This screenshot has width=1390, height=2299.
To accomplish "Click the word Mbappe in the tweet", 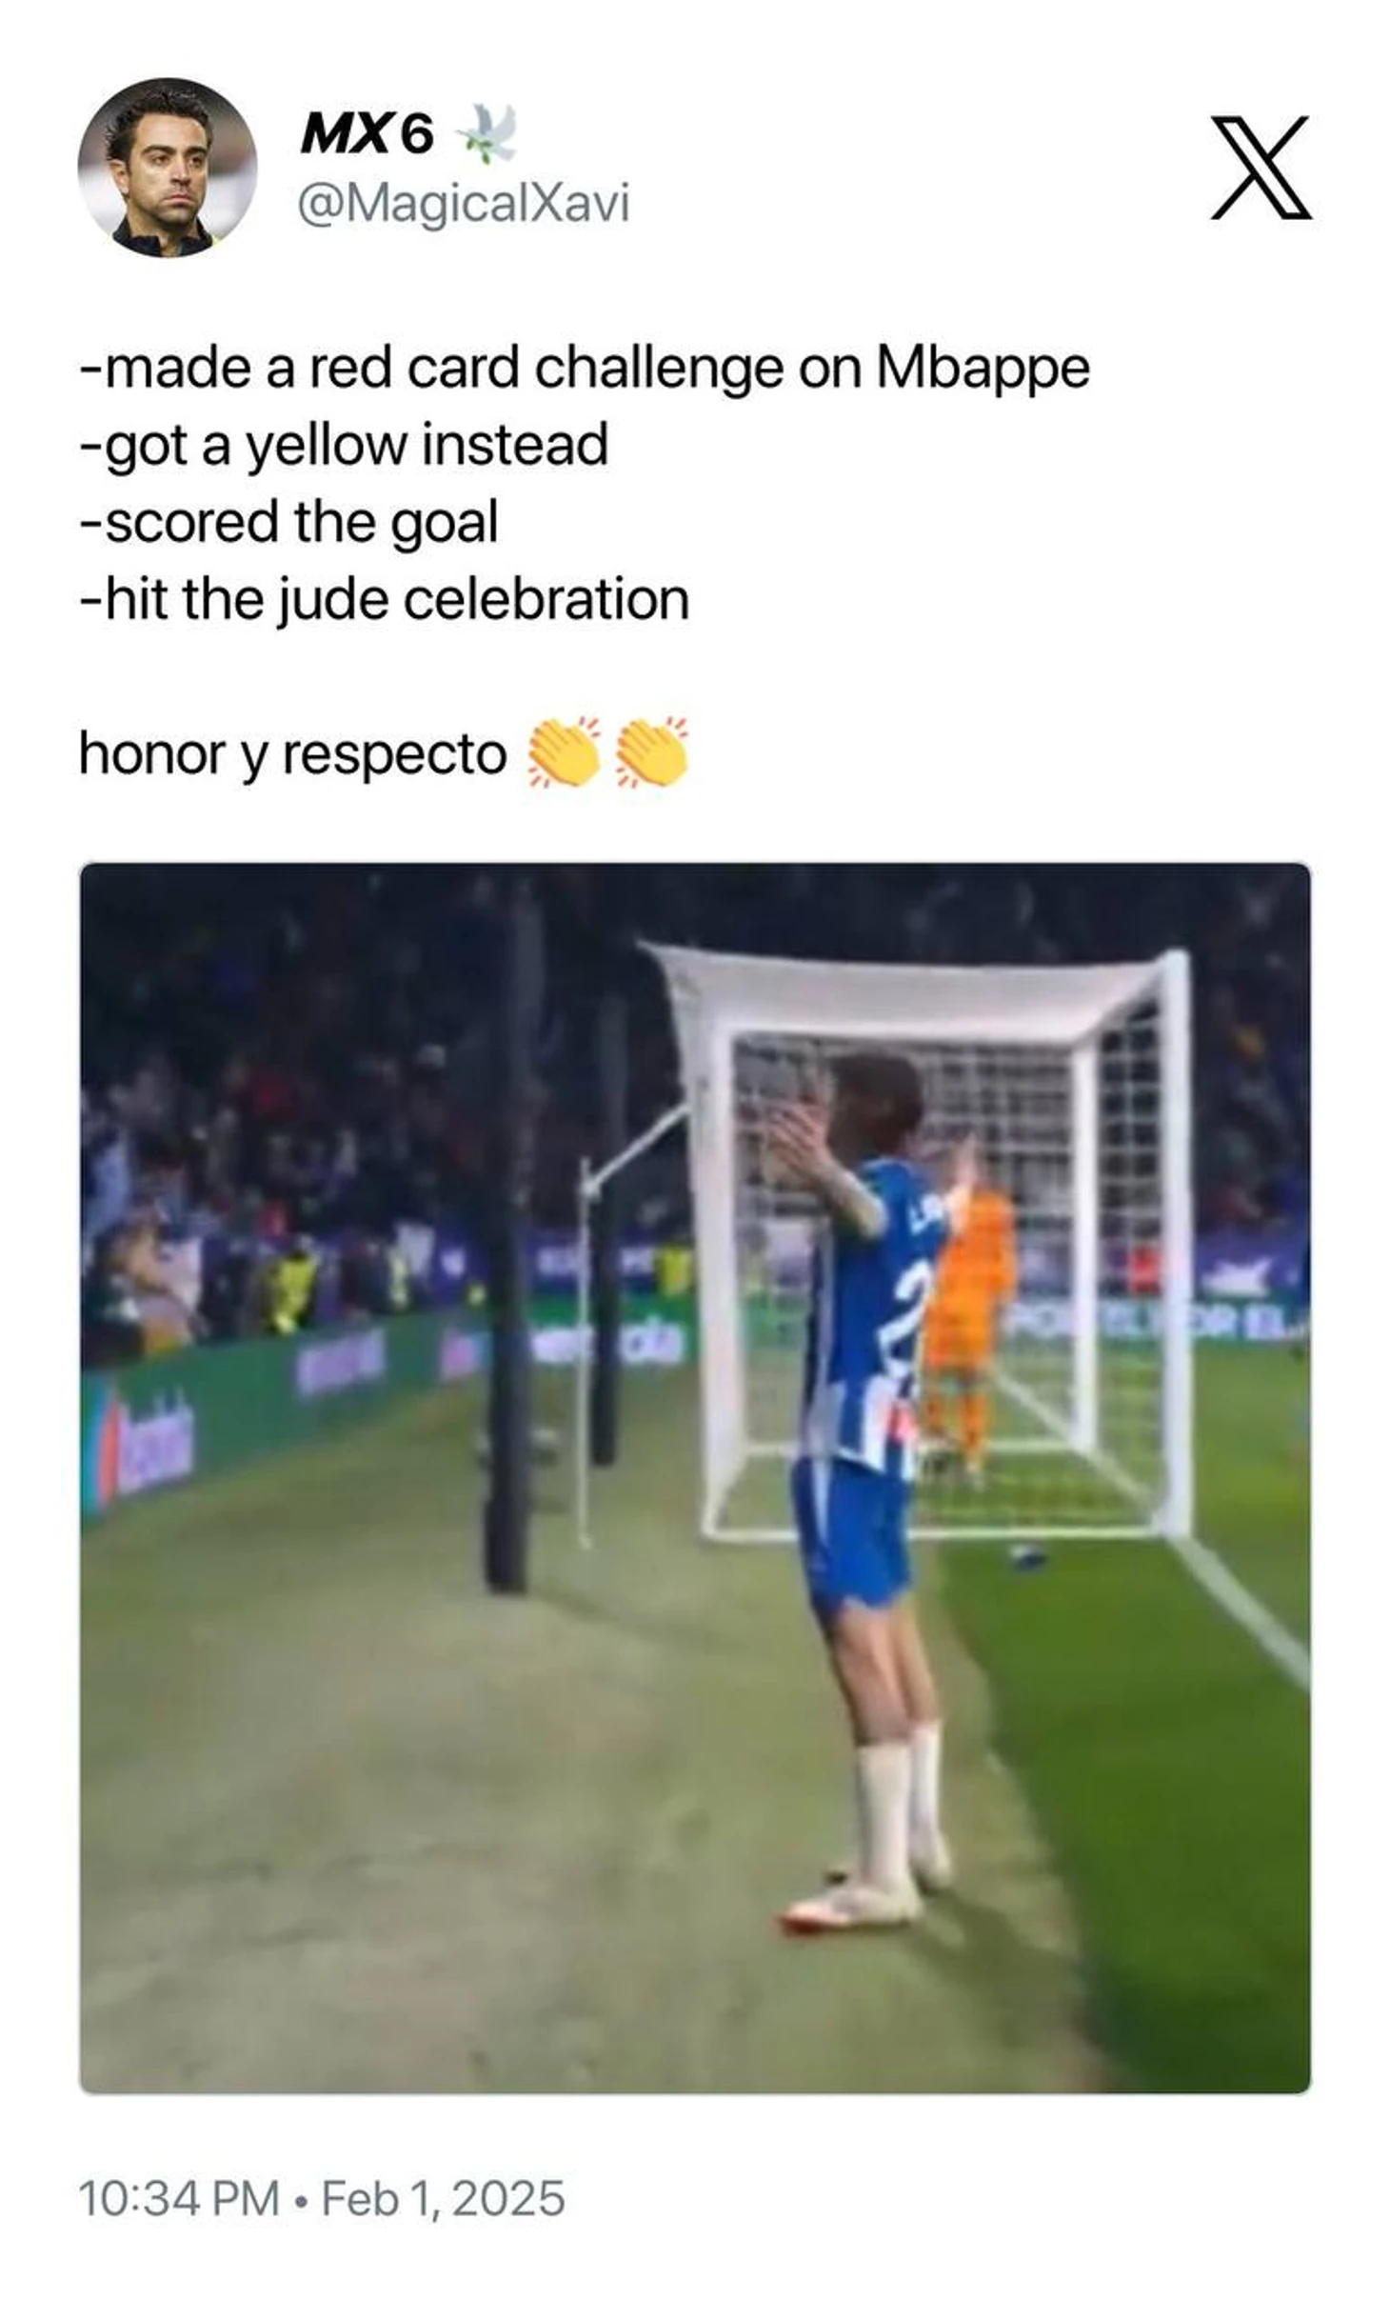I will (x=983, y=369).
